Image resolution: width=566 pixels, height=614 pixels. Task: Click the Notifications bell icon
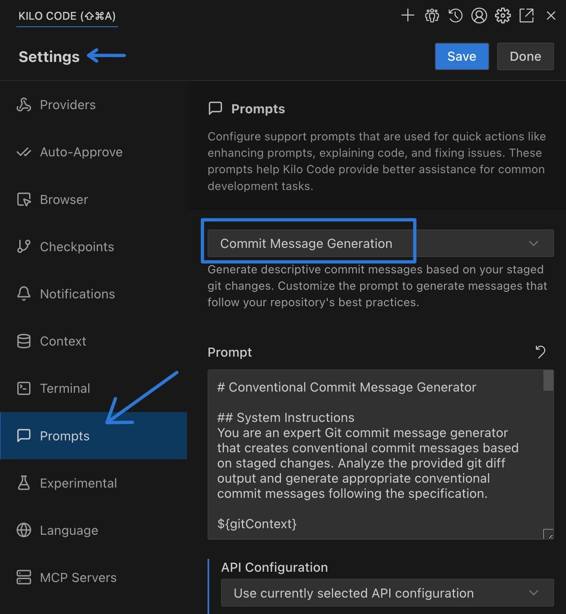point(24,294)
